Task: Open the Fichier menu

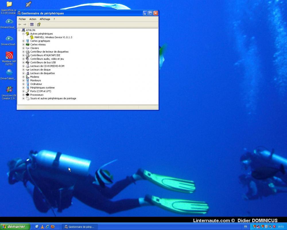Action: tap(22, 19)
